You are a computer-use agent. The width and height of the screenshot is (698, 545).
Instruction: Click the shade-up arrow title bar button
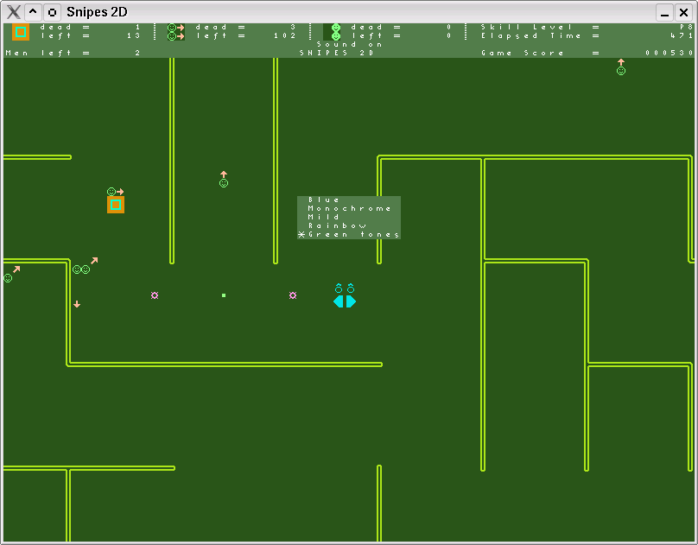(33, 12)
